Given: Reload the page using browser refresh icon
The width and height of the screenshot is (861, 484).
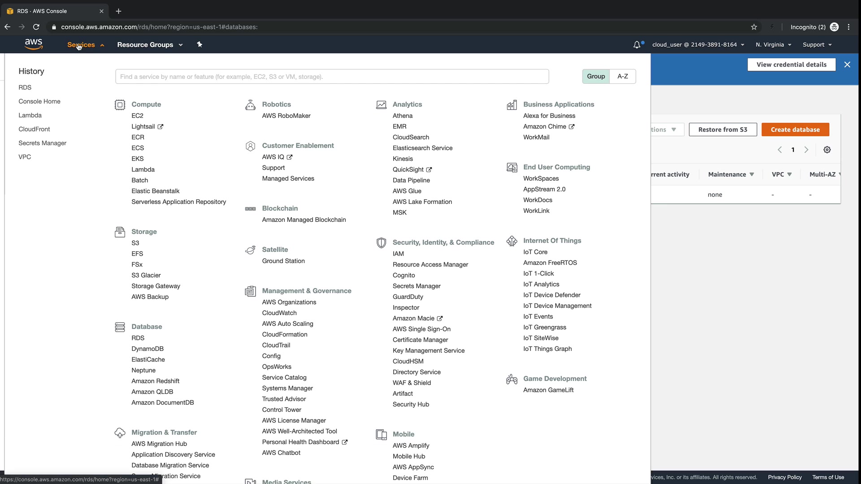Looking at the screenshot, I should coord(36,27).
